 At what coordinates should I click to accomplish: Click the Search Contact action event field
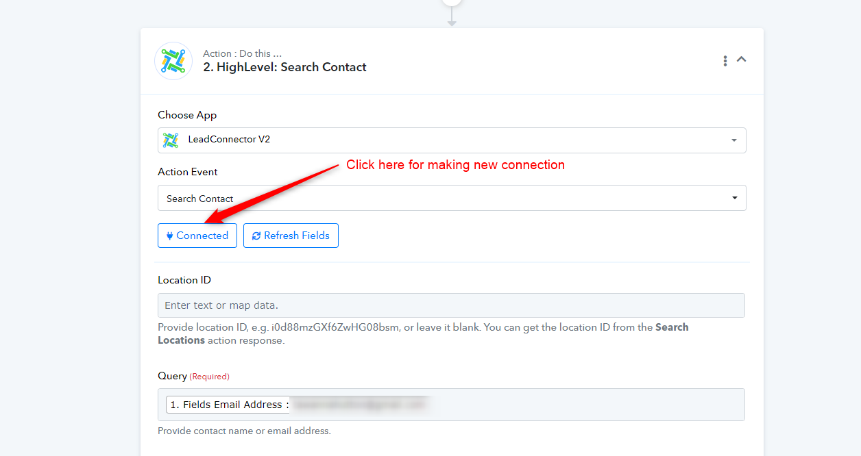click(x=452, y=198)
